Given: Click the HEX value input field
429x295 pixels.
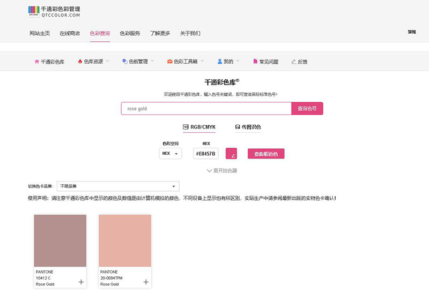Looking at the screenshot, I should (x=206, y=154).
